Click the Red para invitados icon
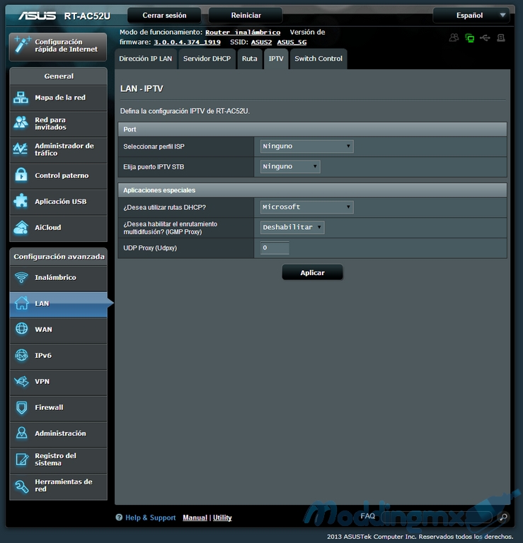This screenshot has height=543, width=523. click(x=21, y=122)
